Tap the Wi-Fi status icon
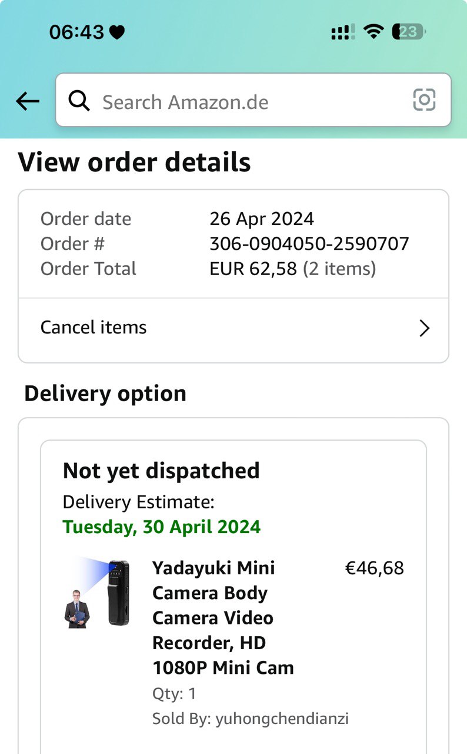This screenshot has width=467, height=754. (x=373, y=32)
